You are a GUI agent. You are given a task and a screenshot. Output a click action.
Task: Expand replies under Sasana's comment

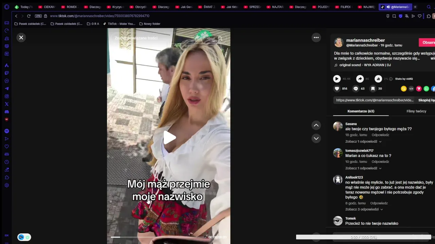click(363, 142)
